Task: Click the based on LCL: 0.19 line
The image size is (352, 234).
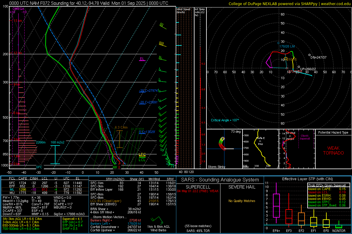Action: click(x=327, y=192)
